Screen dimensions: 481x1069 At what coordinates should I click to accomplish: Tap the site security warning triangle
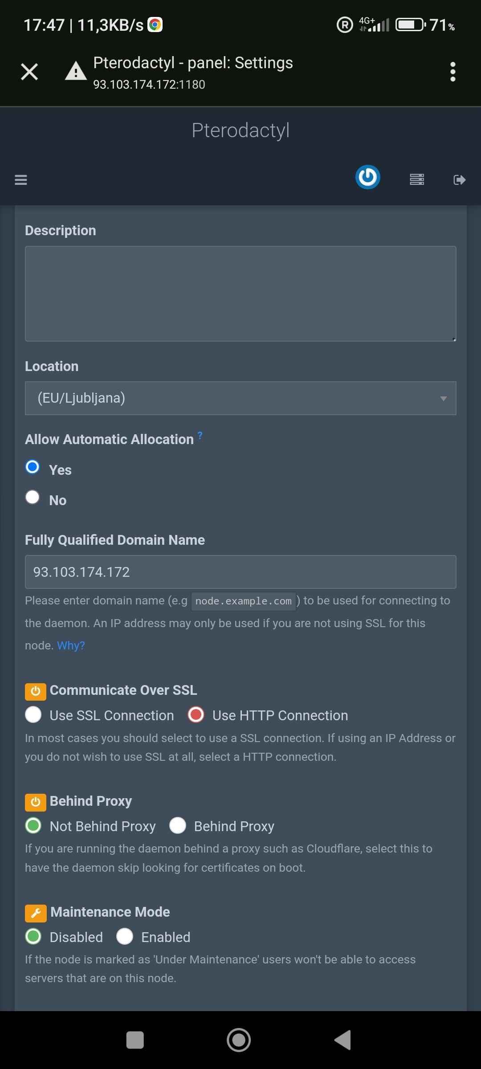tap(76, 71)
